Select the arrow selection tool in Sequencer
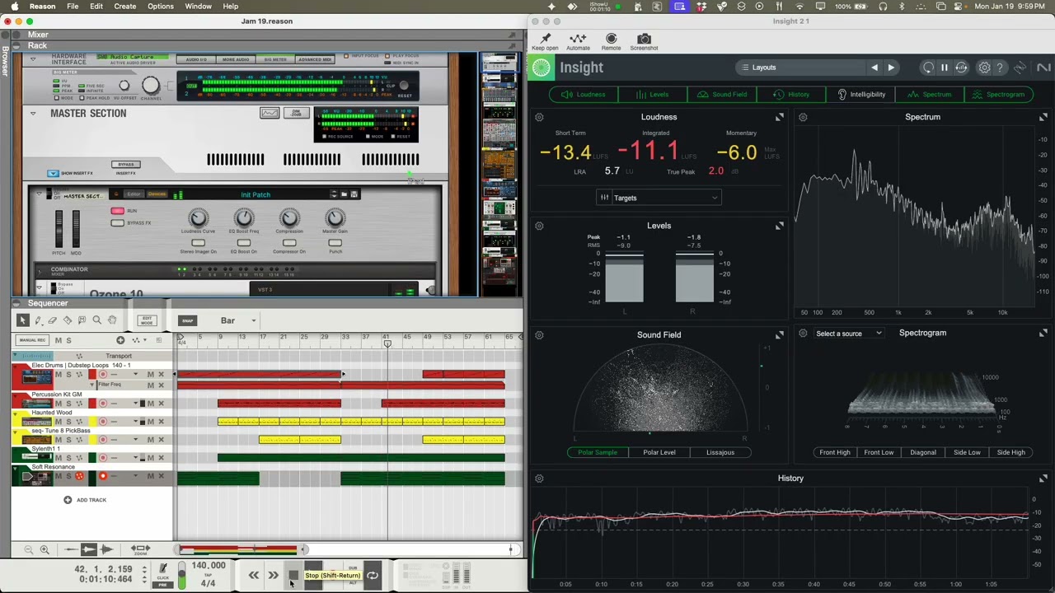Screen dimensions: 1055x593 click(x=22, y=320)
